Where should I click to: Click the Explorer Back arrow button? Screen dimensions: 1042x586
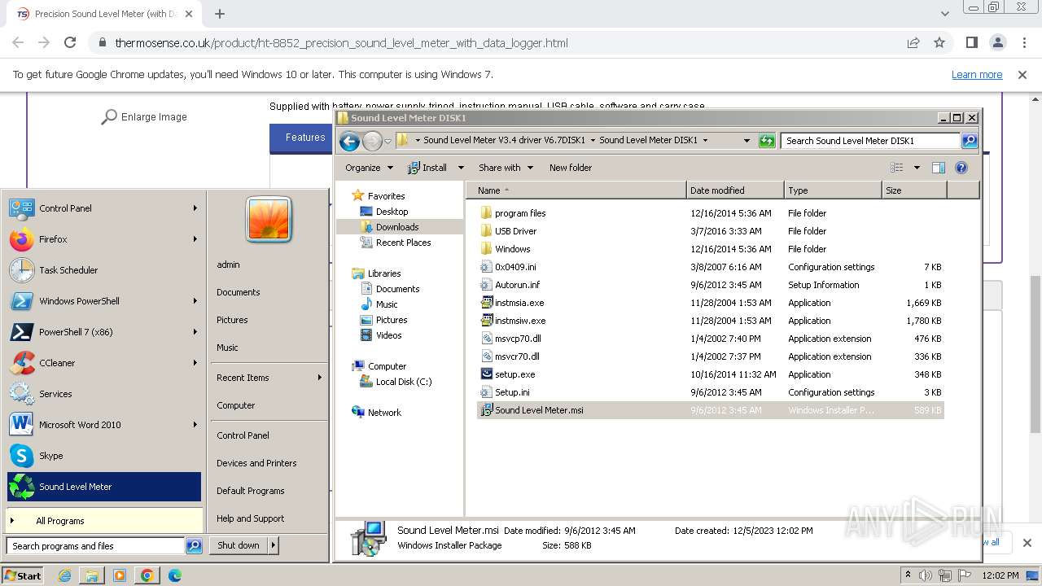(349, 141)
